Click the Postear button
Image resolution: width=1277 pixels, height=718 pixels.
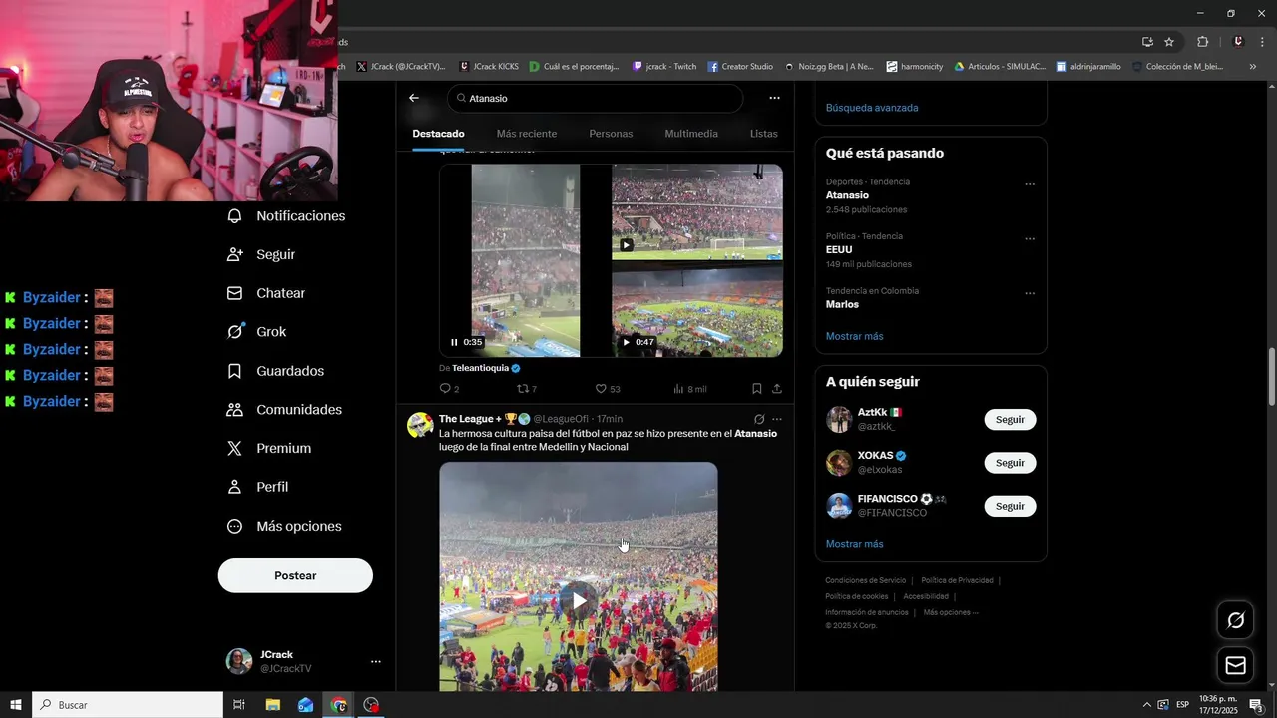[x=295, y=575]
